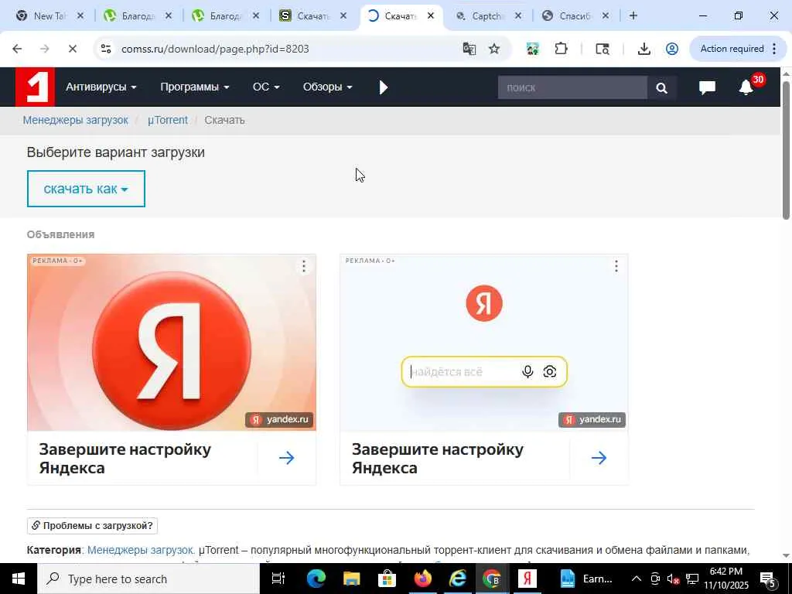Open Chrome Downloads icon
This screenshot has width=792, height=594.
coord(643,49)
